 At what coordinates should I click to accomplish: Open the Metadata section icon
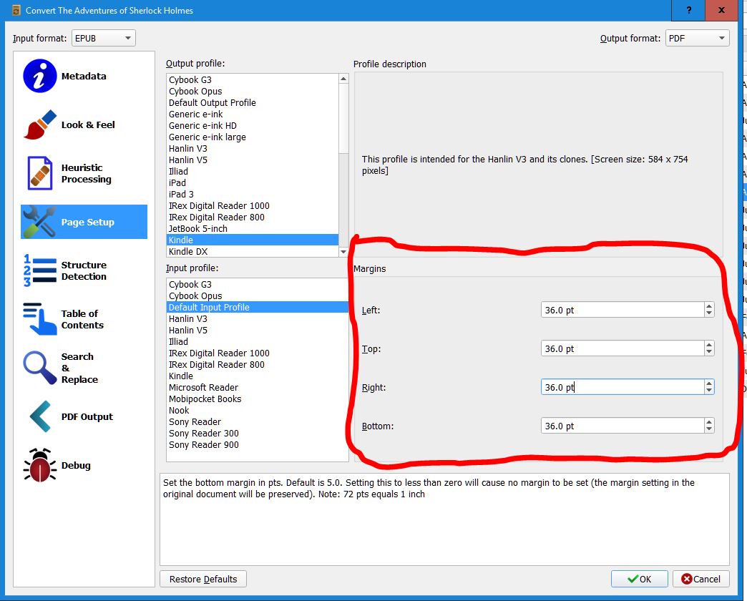[x=39, y=76]
